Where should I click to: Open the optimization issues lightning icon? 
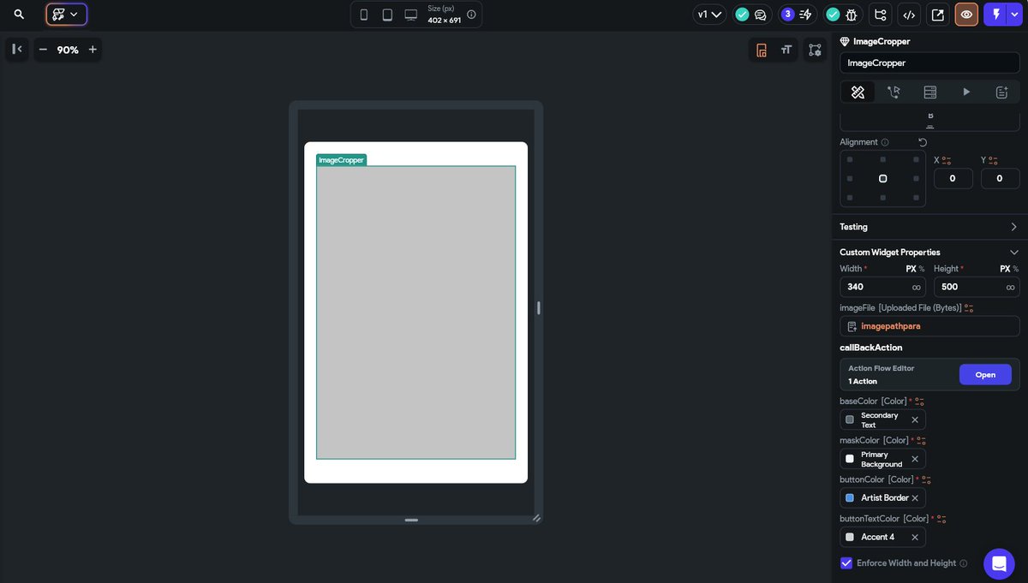805,15
